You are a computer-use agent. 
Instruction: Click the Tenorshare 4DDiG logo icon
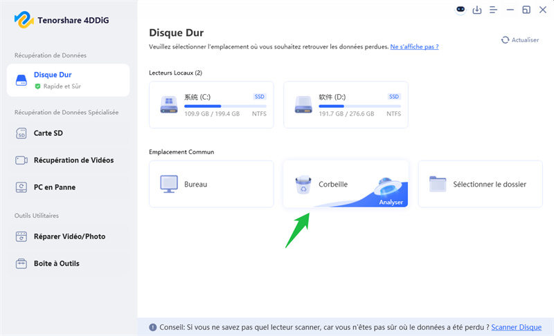[24, 20]
